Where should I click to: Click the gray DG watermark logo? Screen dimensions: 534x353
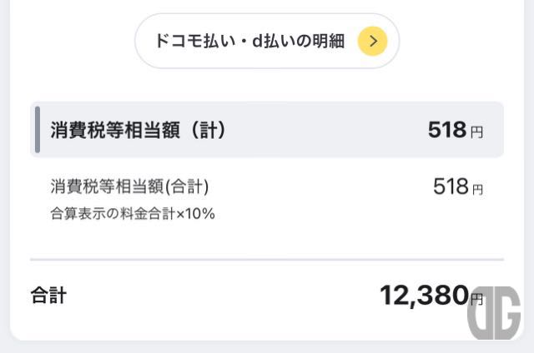click(x=494, y=312)
